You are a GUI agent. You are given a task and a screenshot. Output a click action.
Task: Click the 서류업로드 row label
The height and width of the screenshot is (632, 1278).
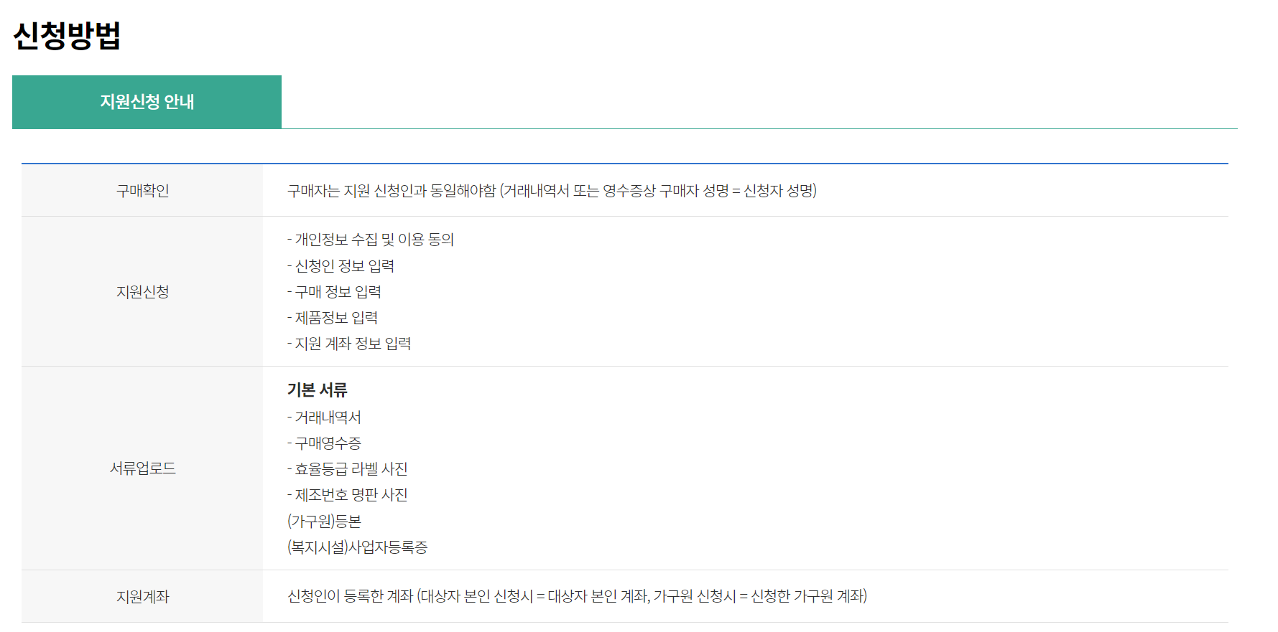point(142,468)
